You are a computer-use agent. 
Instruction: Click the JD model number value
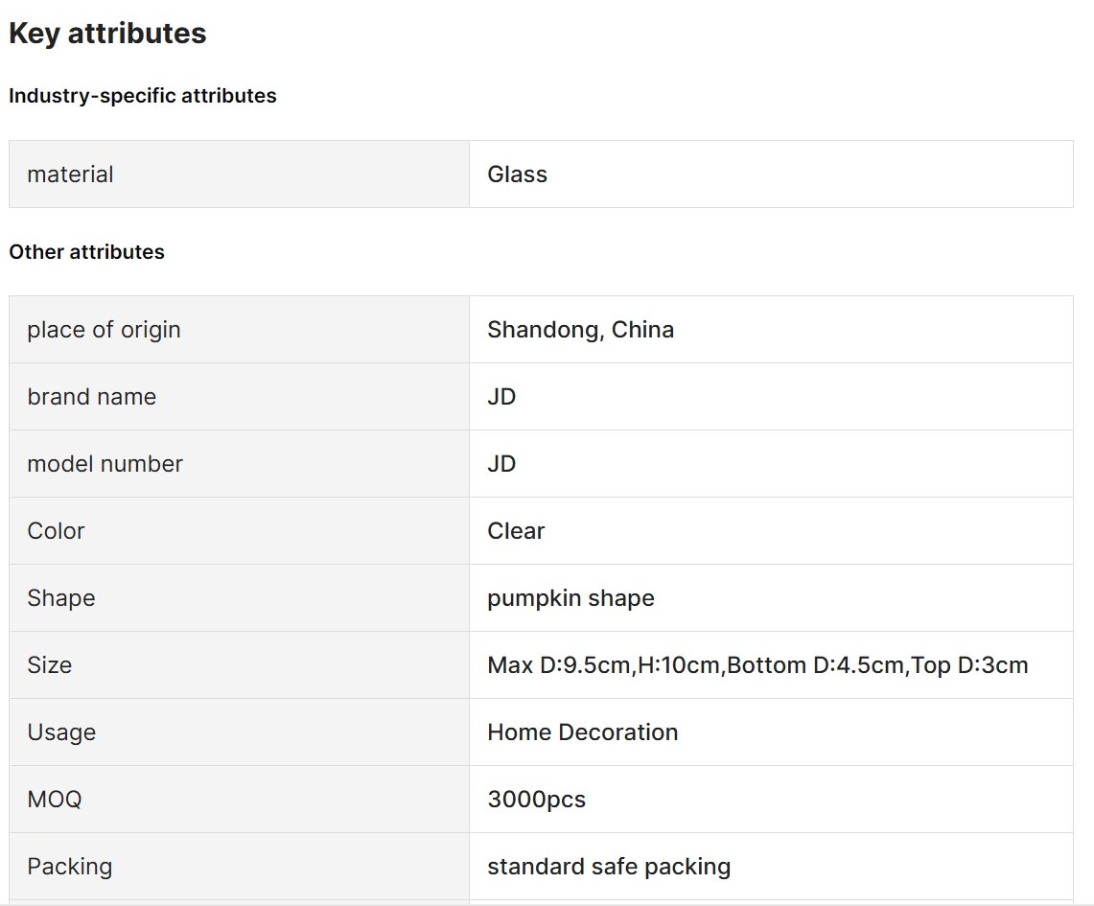click(501, 464)
